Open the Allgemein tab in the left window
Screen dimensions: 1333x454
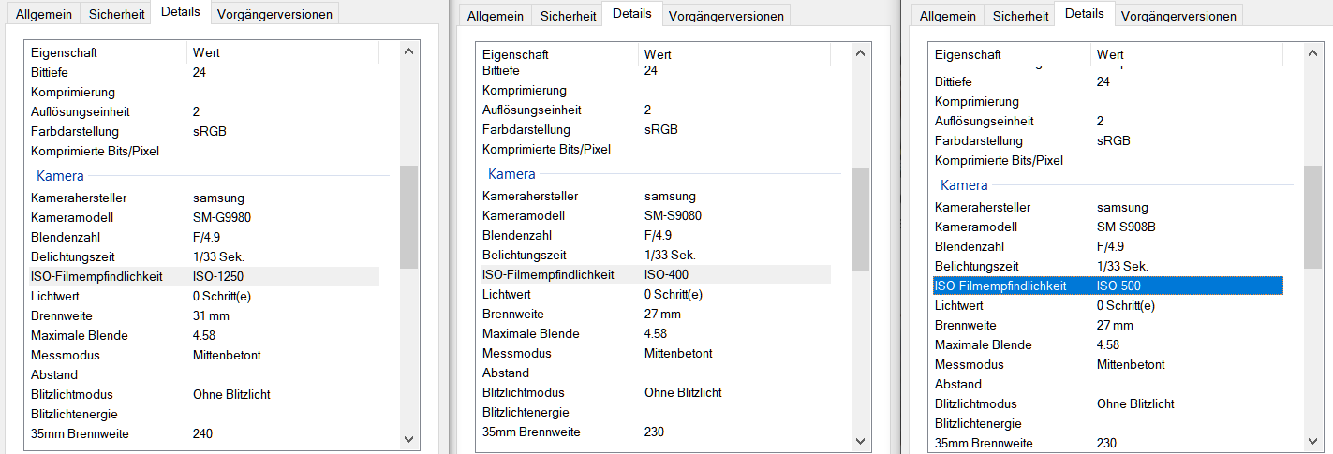[x=42, y=13]
